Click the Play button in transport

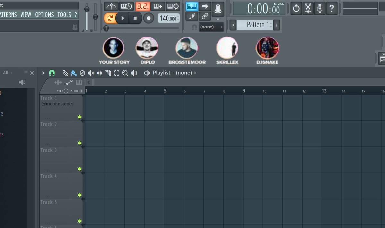(122, 18)
